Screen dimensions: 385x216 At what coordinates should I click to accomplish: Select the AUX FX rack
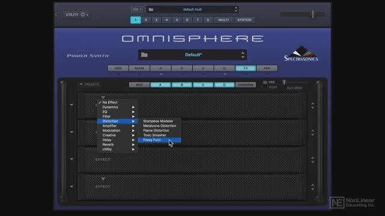139,85
